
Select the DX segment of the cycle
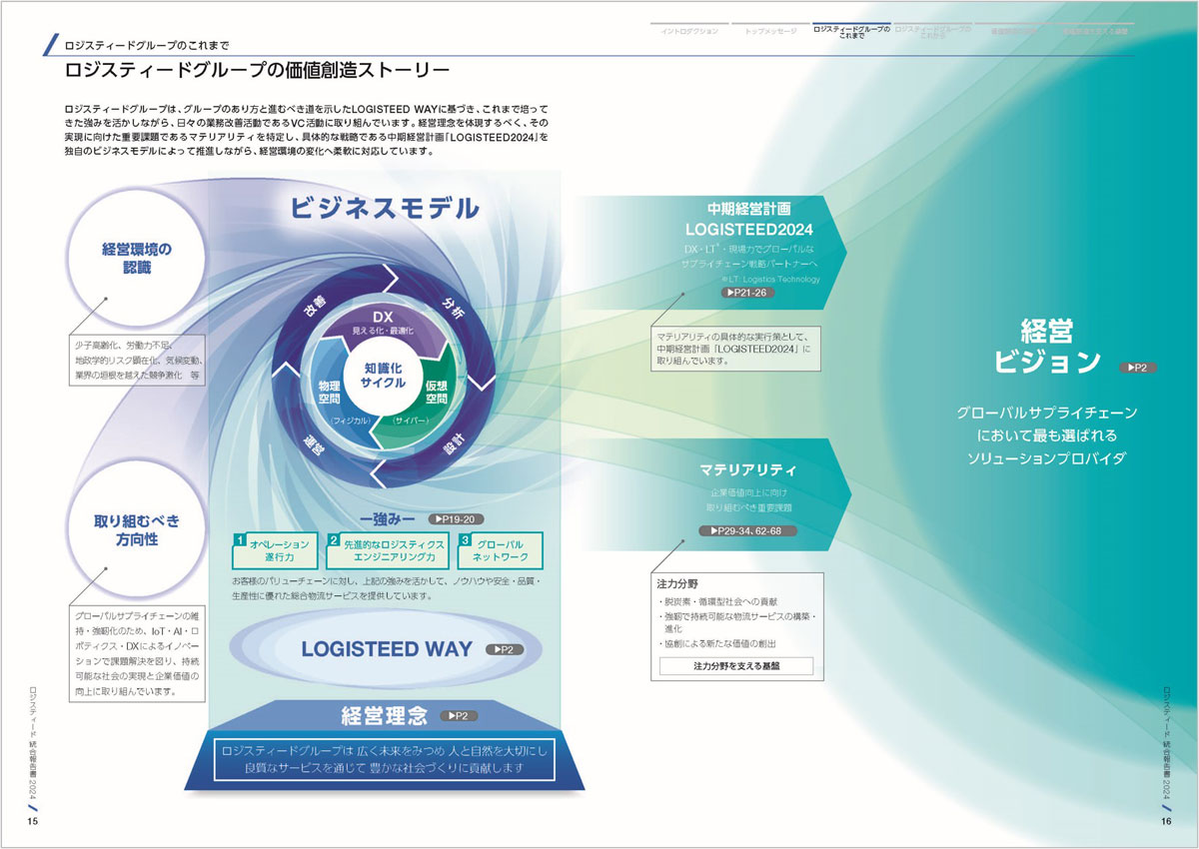pos(384,322)
